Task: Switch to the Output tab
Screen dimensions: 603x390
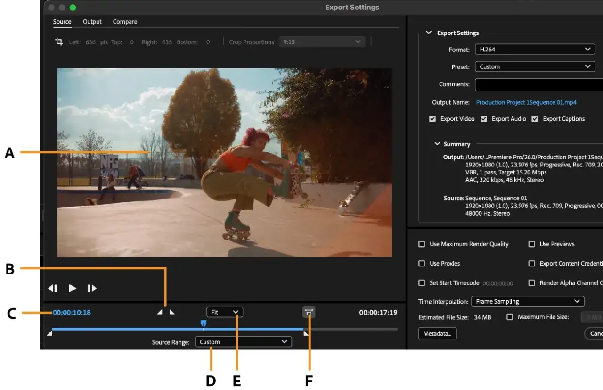Action: (x=92, y=22)
